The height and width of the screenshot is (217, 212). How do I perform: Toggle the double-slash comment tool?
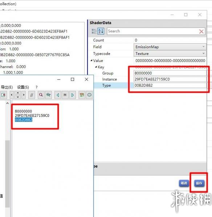[32, 95]
